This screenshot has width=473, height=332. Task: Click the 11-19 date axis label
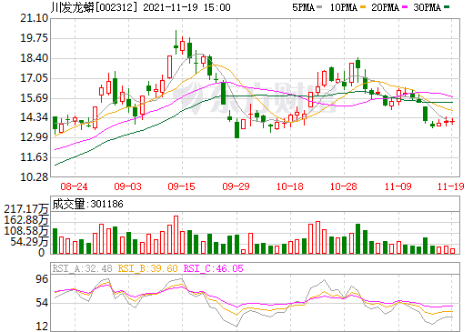[451, 186]
